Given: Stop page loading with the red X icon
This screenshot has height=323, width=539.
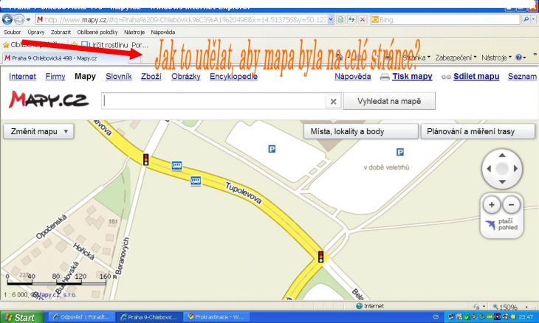Looking at the screenshot, I should point(363,20).
